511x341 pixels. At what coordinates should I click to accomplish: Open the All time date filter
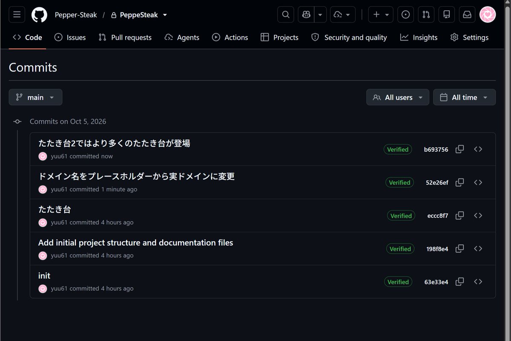(x=465, y=97)
